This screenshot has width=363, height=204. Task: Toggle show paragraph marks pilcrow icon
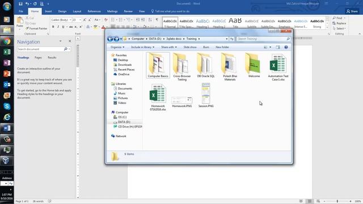click(x=157, y=20)
